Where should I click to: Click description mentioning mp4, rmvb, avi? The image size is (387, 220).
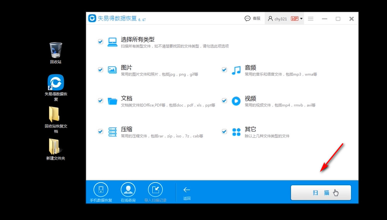[280, 105]
